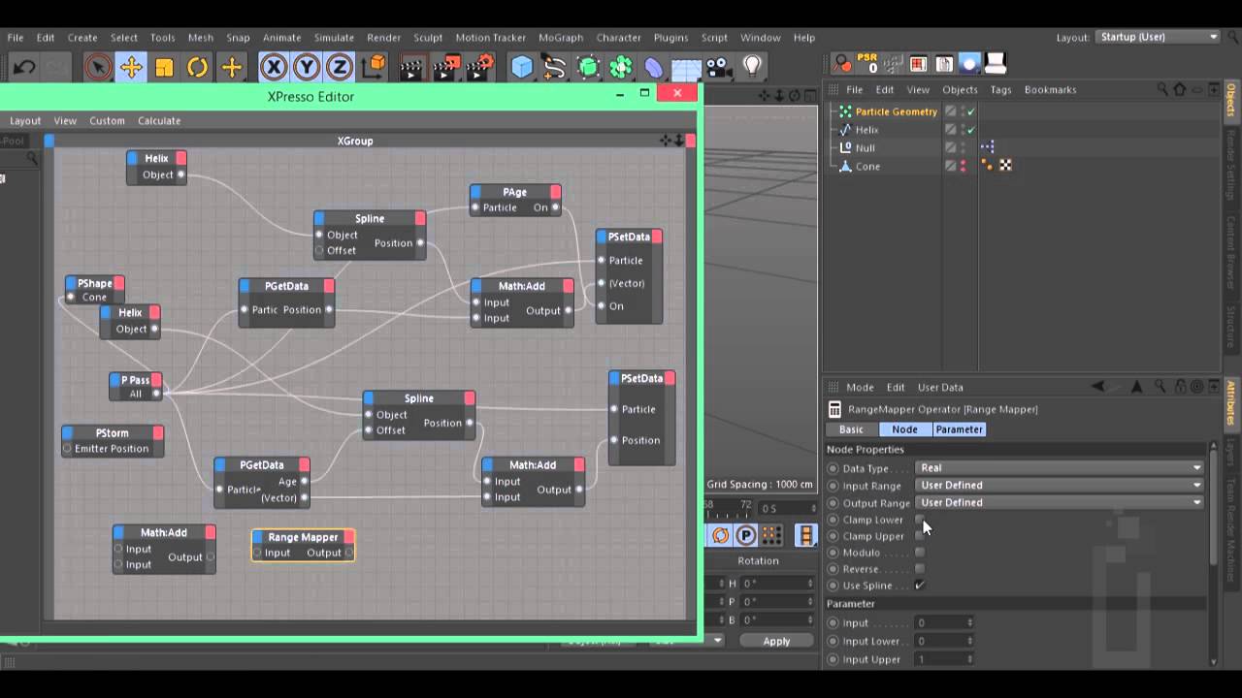
Task: Open the Simulate menu
Action: coord(334,38)
